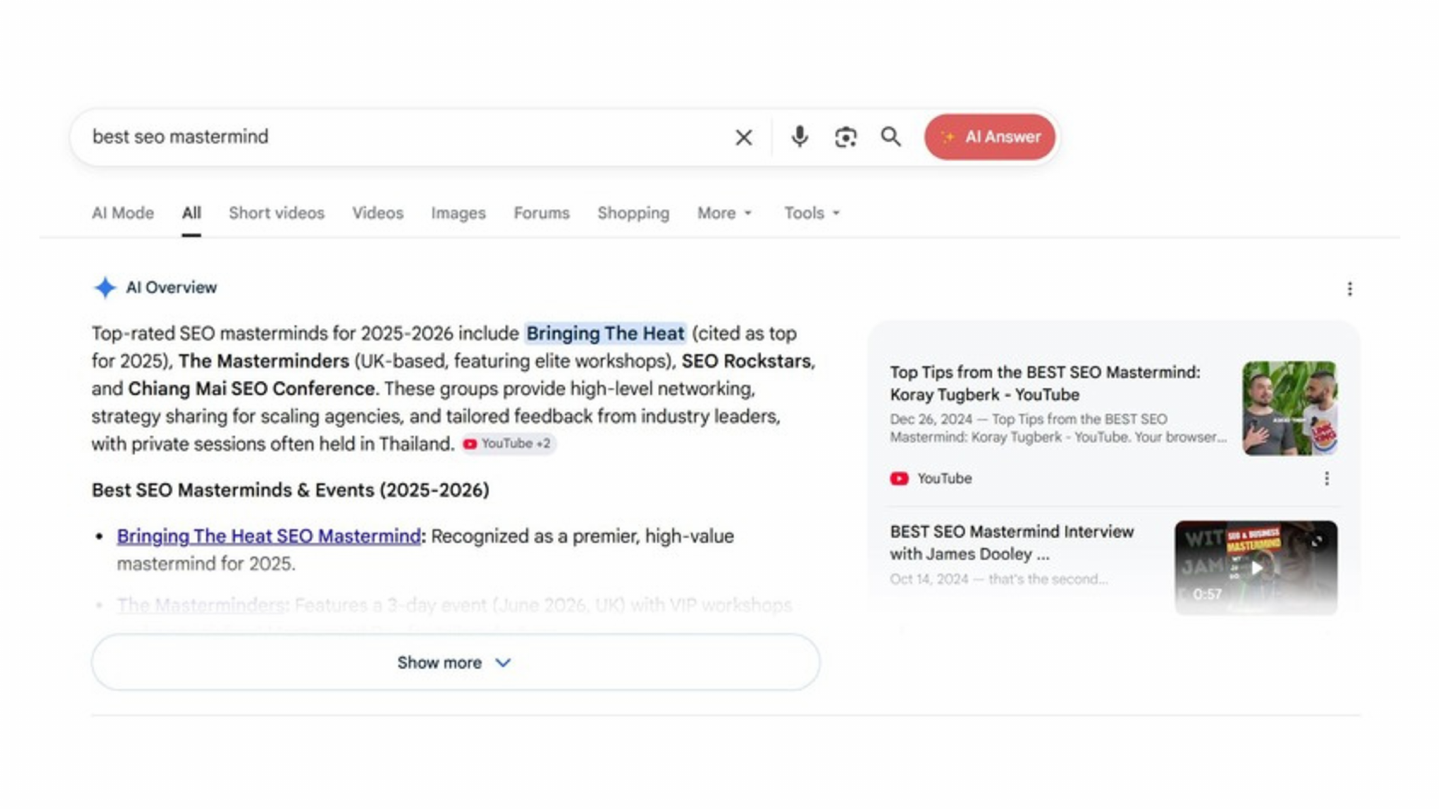Open the faded 'The Masterminders' link
The height and width of the screenshot is (809, 1439).
pyautogui.click(x=201, y=604)
